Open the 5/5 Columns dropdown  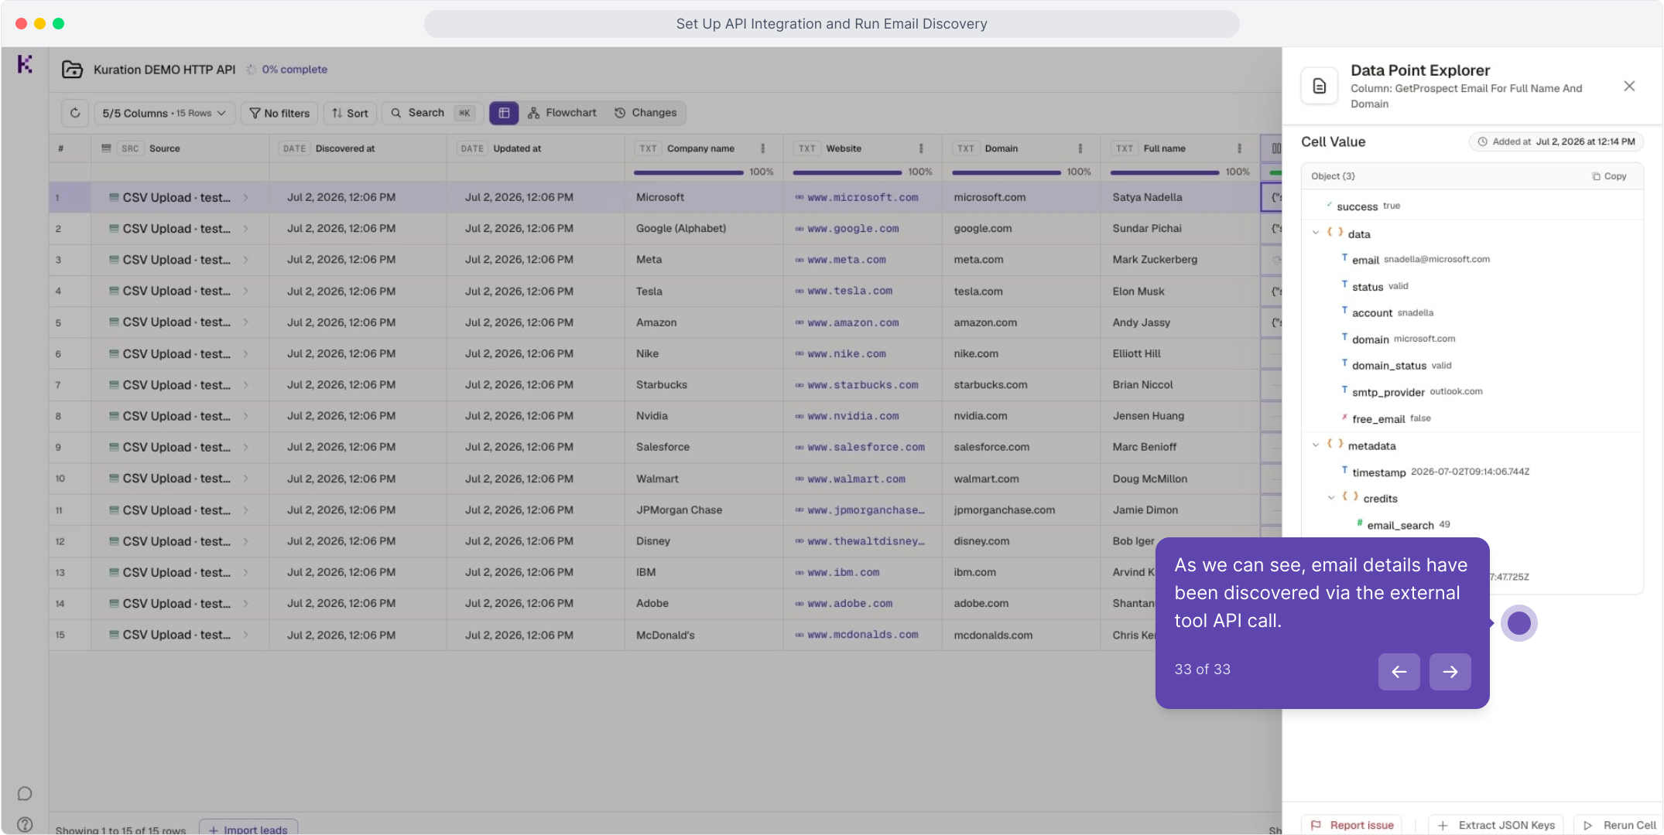click(164, 113)
